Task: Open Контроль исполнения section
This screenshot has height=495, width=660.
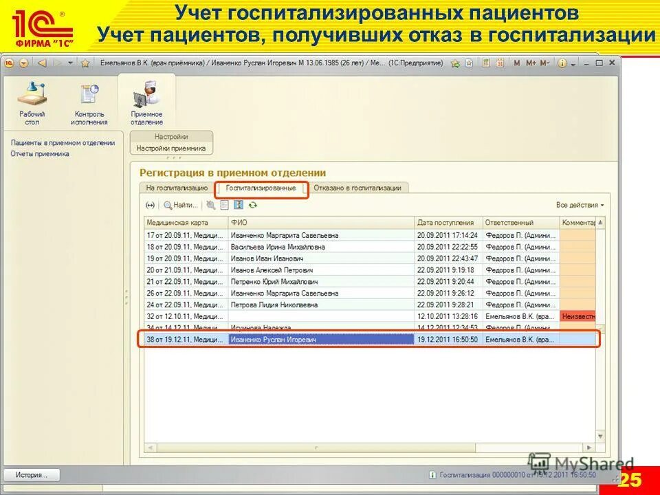Action: pyautogui.click(x=89, y=104)
